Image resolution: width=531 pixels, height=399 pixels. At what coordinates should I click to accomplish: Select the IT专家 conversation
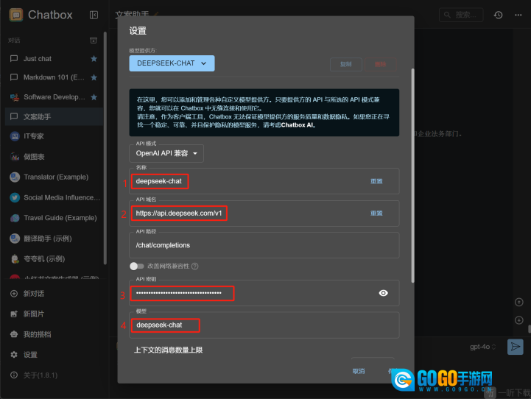click(x=34, y=136)
